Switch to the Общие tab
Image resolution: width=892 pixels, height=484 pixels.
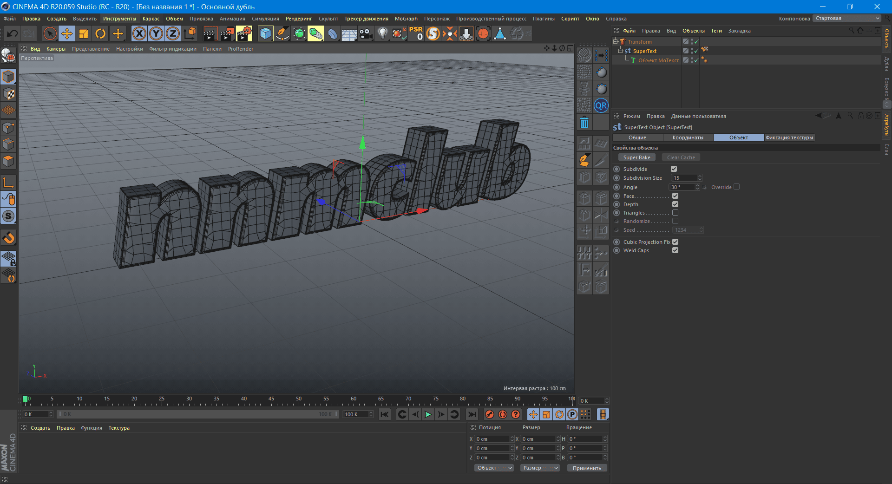click(x=637, y=137)
